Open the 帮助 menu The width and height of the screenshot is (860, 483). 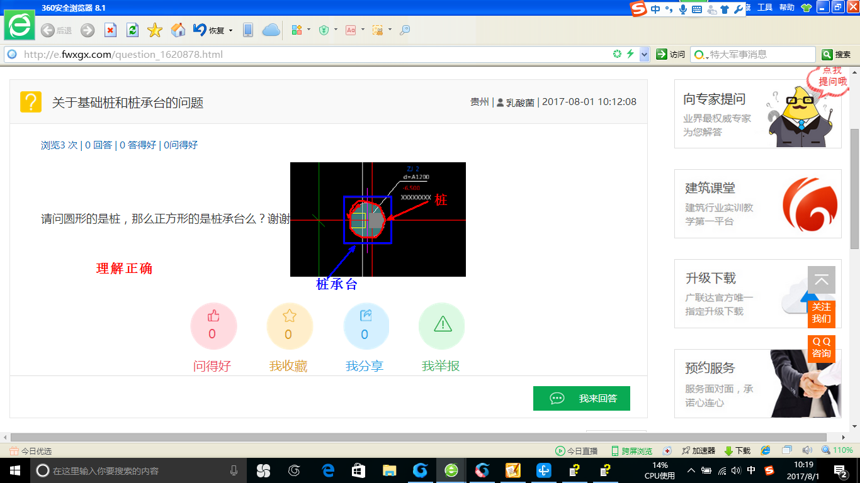(787, 8)
